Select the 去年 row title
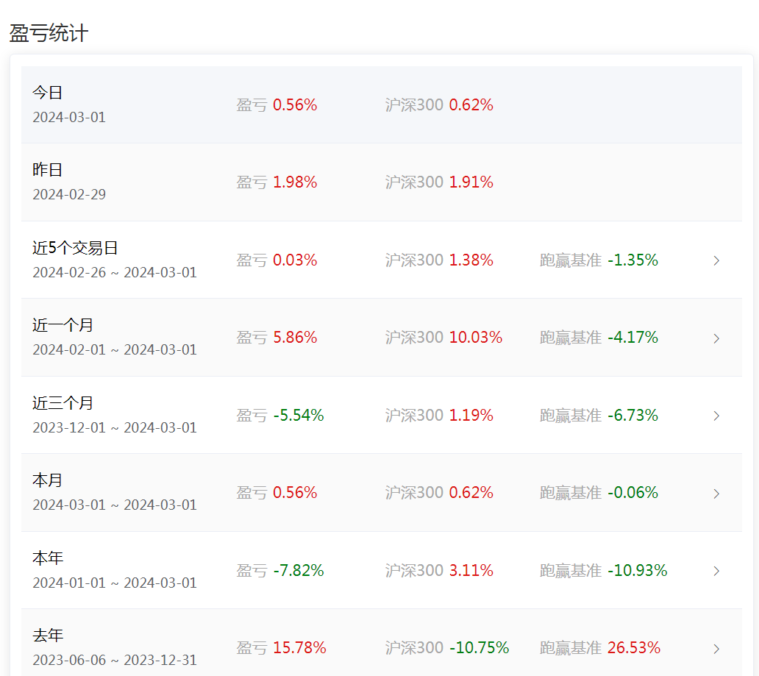The height and width of the screenshot is (676, 759). point(47,636)
